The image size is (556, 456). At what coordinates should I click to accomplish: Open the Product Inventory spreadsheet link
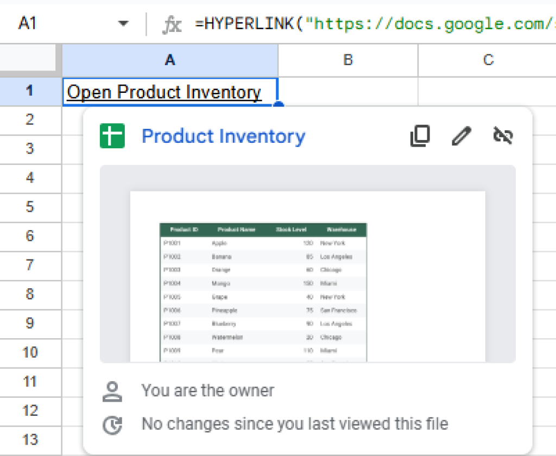pyautogui.click(x=223, y=136)
